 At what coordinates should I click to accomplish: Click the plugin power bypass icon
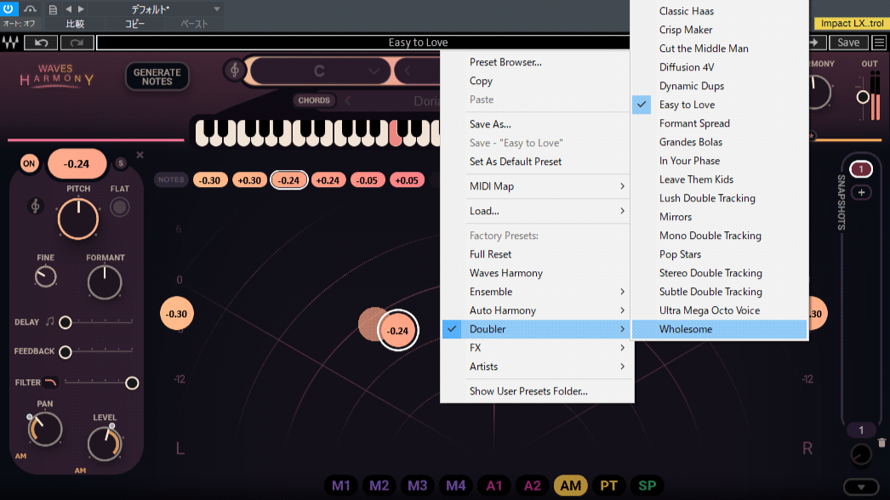tap(8, 9)
